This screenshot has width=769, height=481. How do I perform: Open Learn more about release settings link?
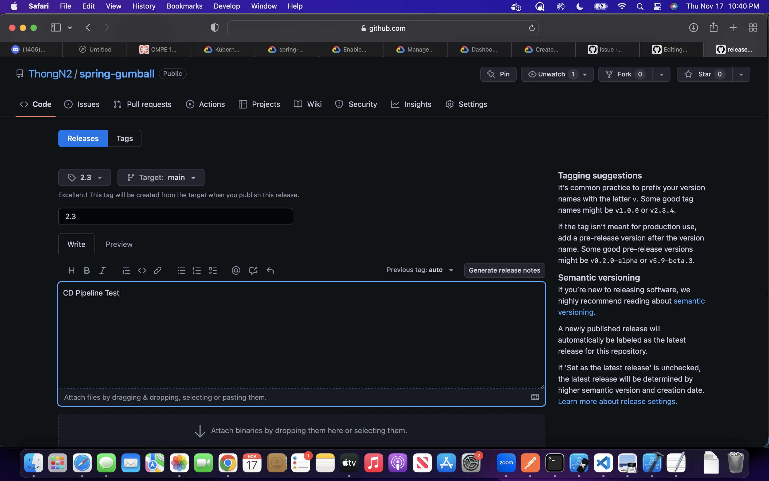[x=617, y=401]
